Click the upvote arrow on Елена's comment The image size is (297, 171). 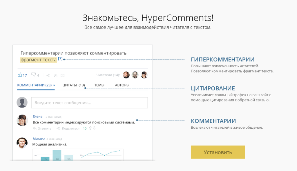point(90,128)
